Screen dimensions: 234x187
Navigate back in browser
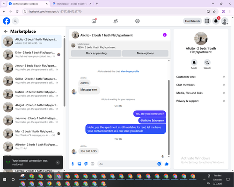point(4,11)
